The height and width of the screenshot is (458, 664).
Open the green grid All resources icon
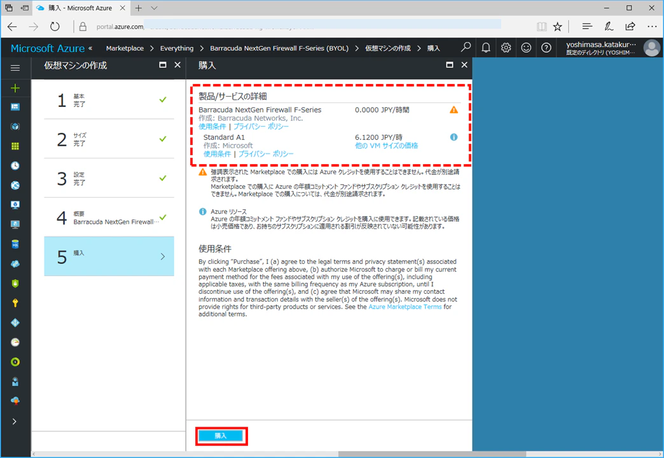coord(15,146)
